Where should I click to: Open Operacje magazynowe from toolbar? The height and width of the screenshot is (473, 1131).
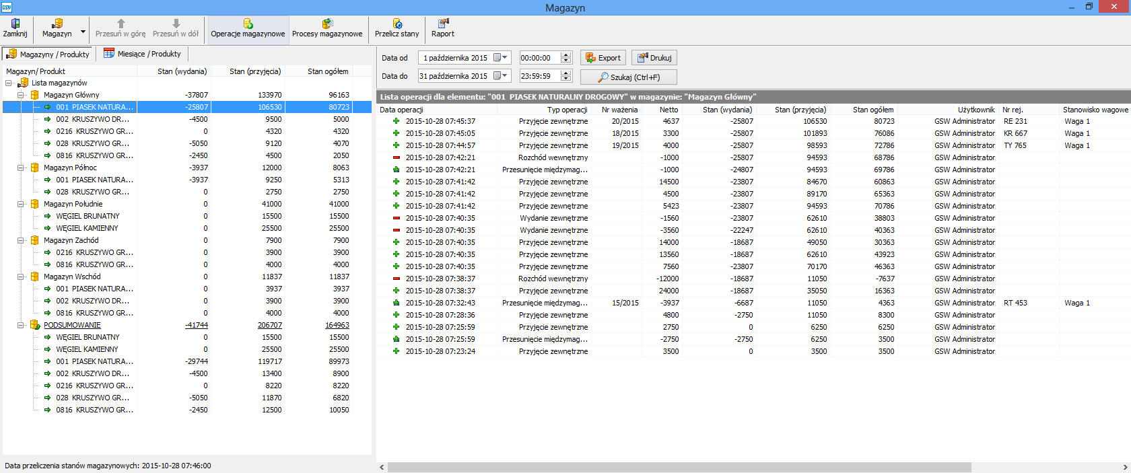pos(248,28)
